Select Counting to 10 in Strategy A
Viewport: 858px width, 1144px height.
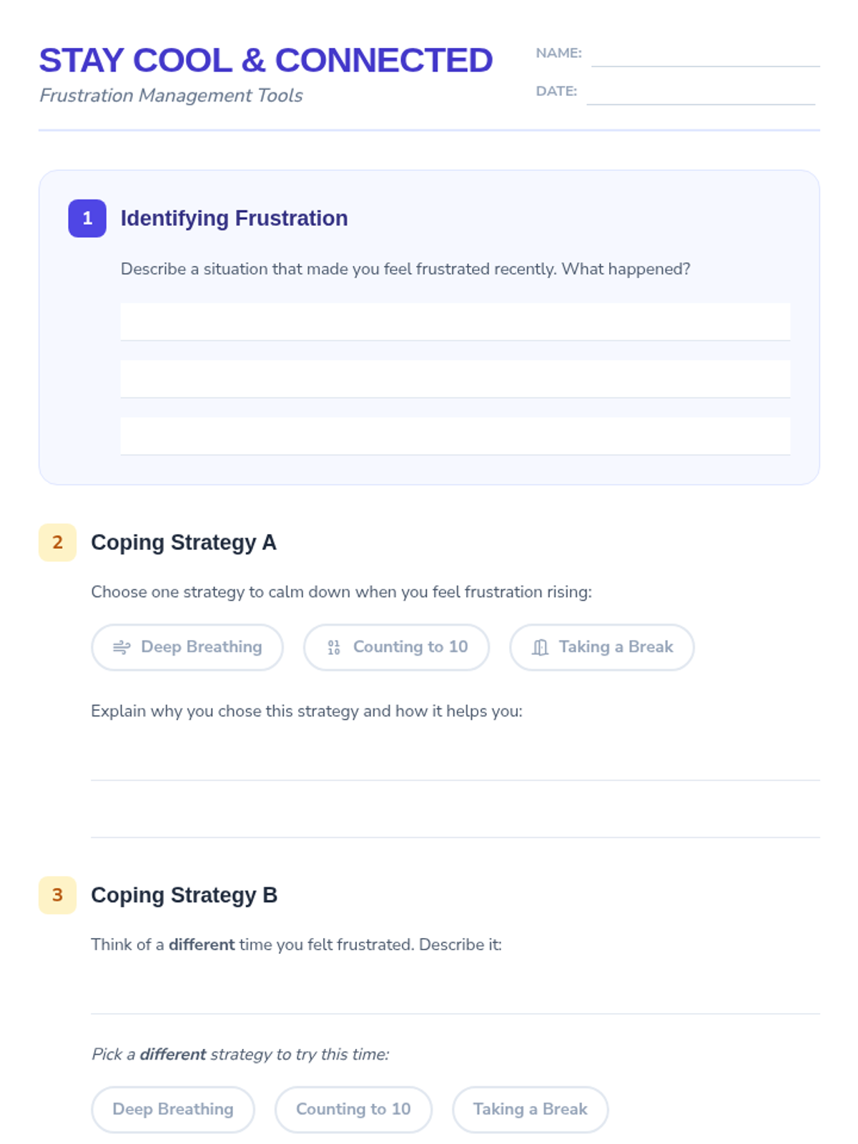coord(396,647)
